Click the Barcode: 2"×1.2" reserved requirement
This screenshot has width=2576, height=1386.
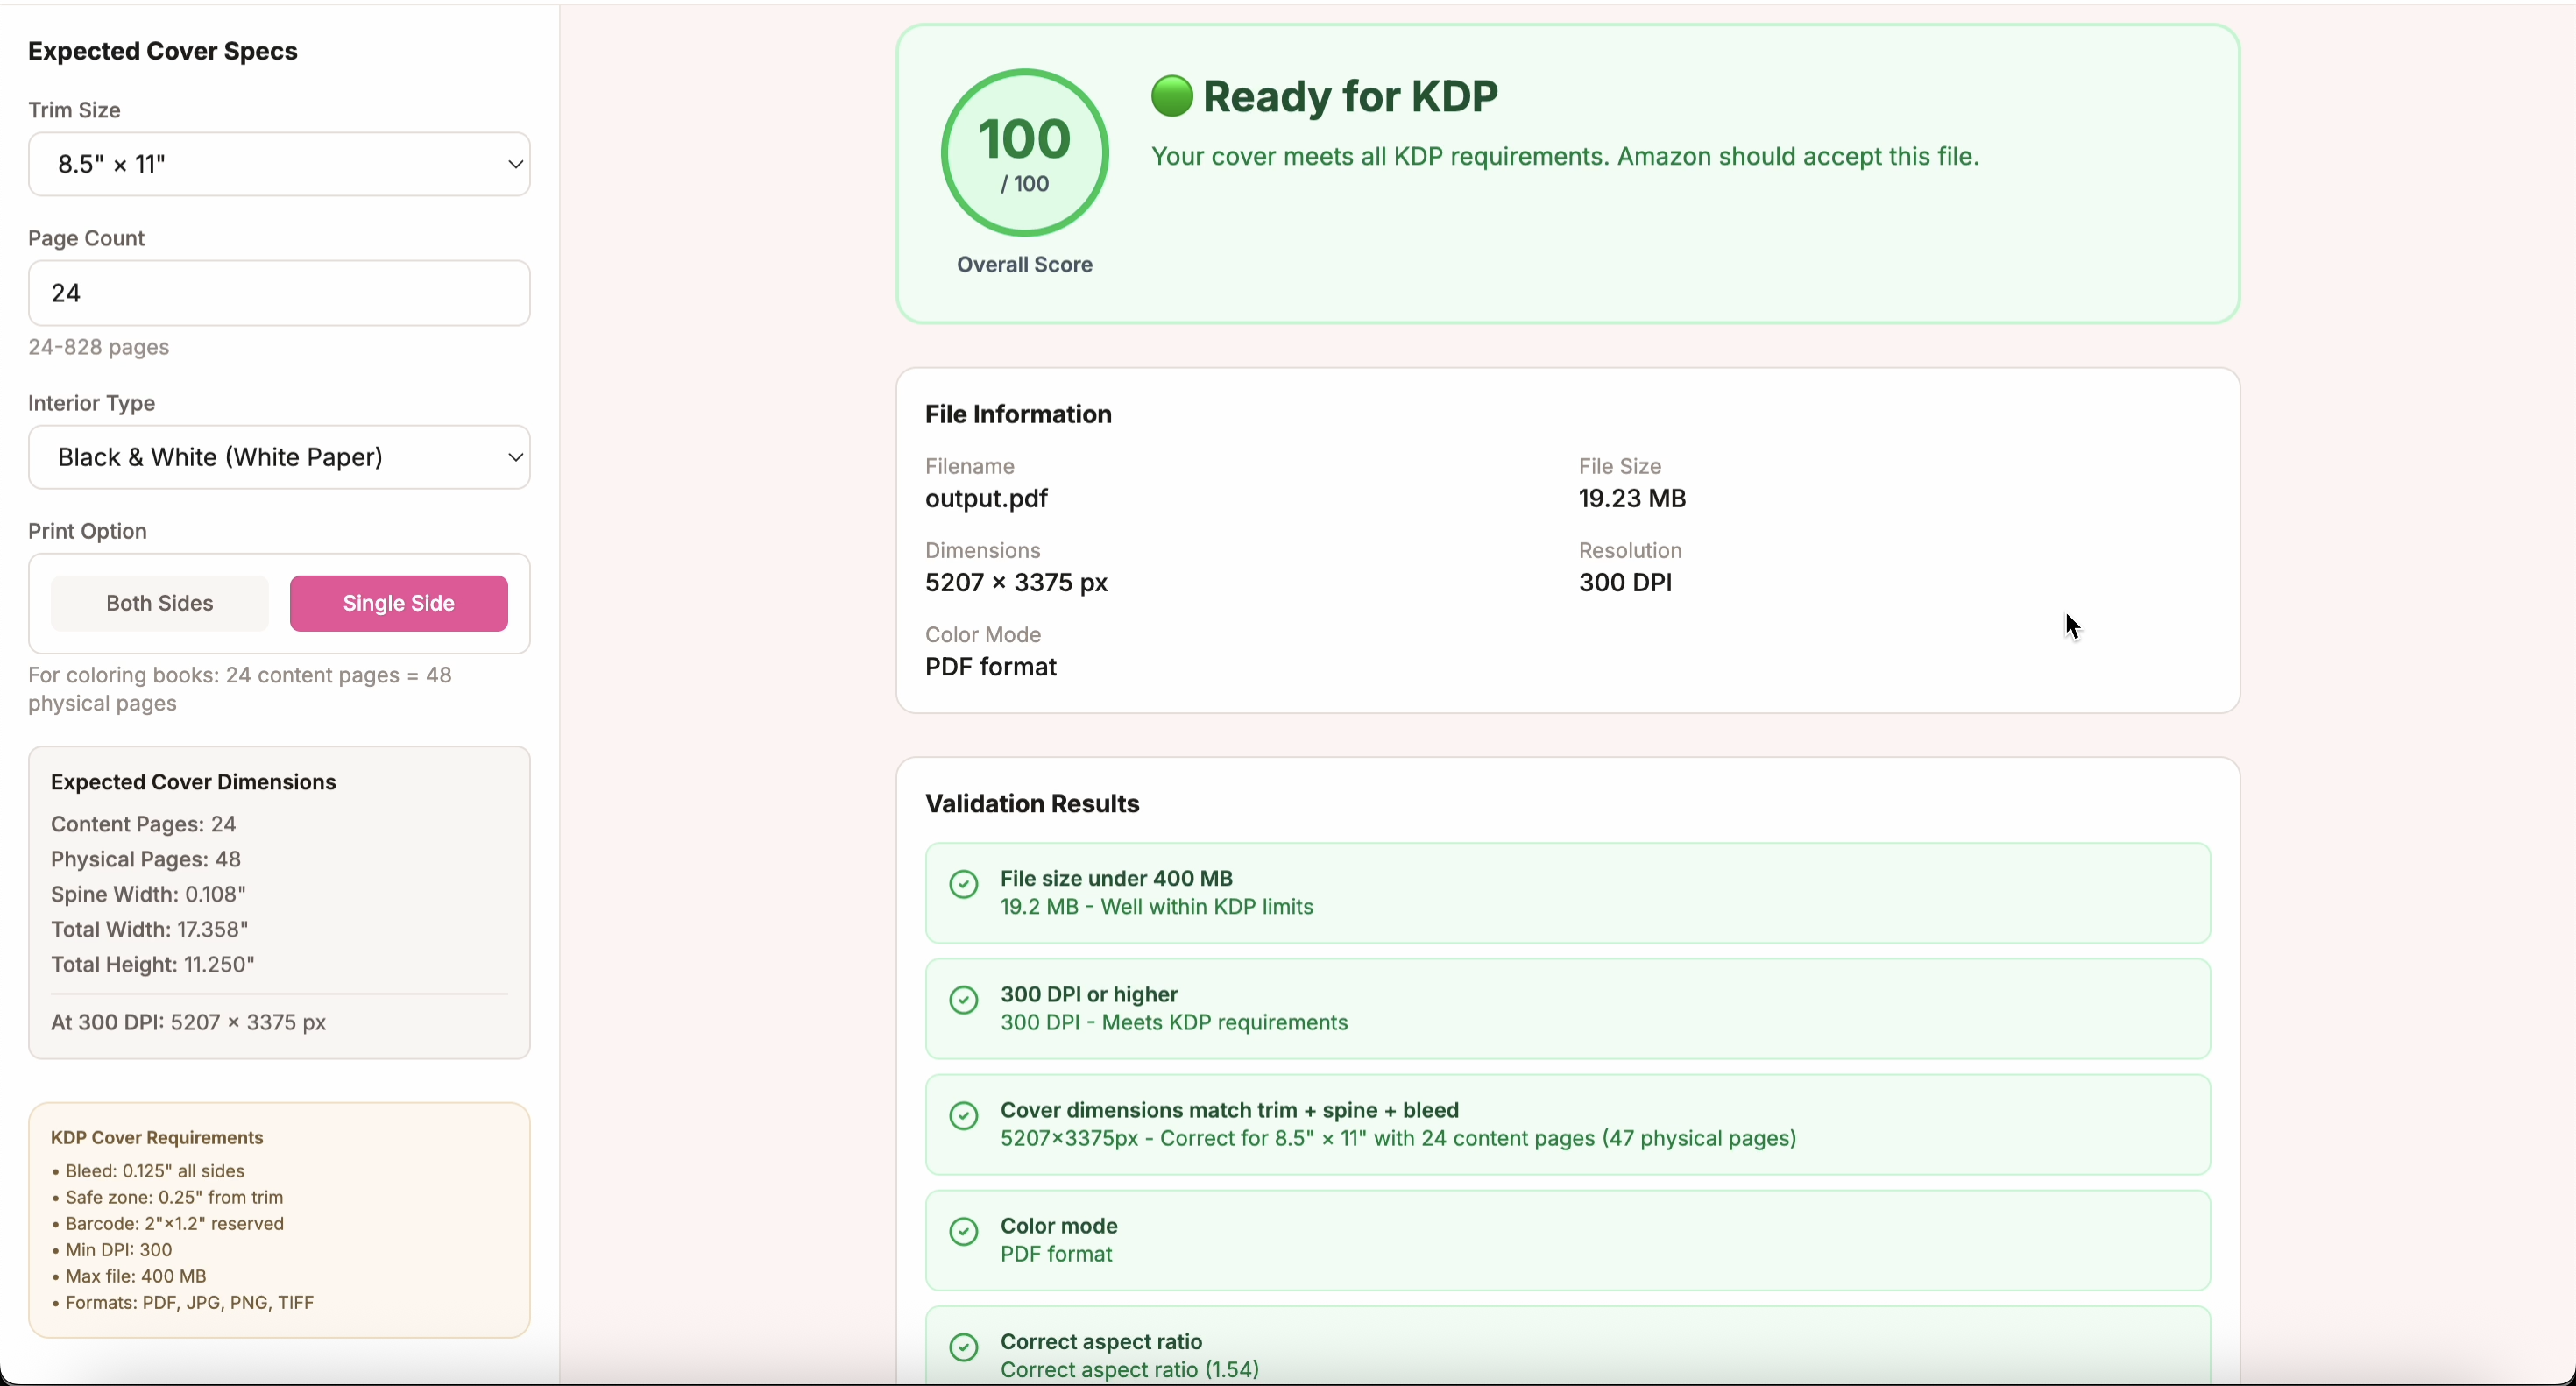[x=168, y=1223]
